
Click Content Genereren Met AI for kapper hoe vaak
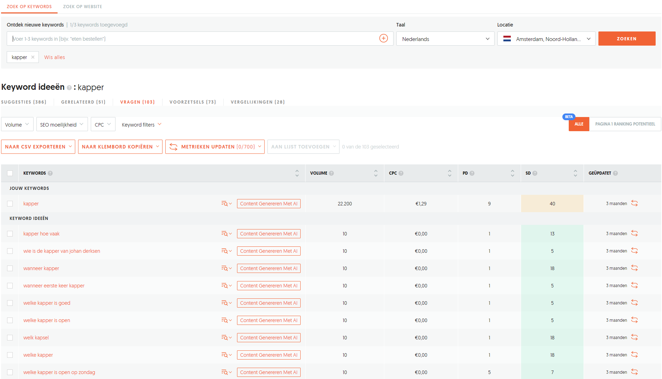[x=269, y=234]
